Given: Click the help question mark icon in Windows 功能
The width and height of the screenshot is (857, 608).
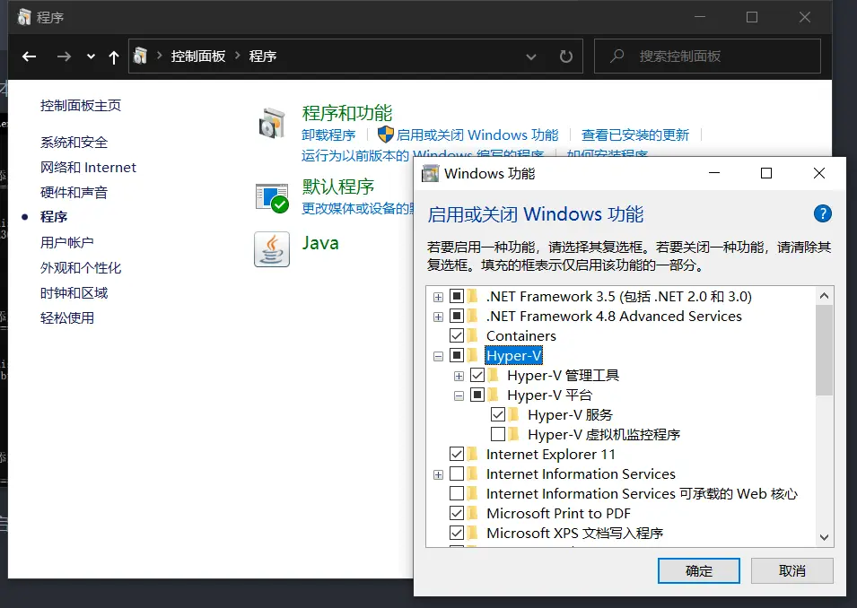Looking at the screenshot, I should point(822,213).
